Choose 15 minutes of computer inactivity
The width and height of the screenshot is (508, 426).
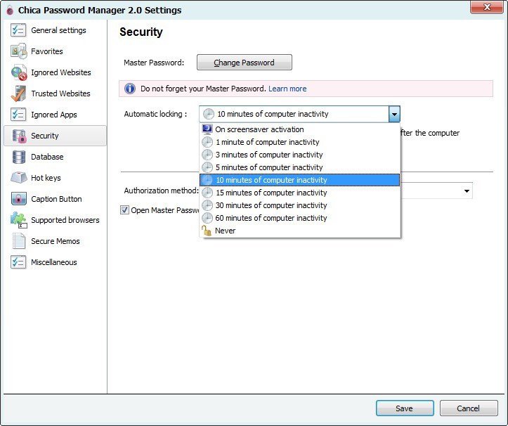[x=300, y=193]
